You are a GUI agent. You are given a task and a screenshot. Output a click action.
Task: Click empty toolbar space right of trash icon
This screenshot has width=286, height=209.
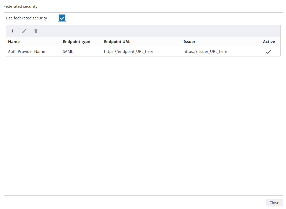[156, 31]
